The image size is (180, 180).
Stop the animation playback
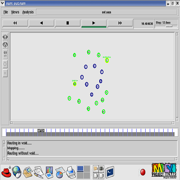[x=67, y=23]
